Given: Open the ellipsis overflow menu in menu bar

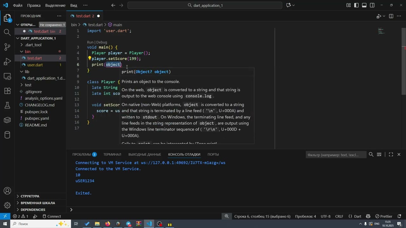Looking at the screenshot, I should (x=85, y=5).
